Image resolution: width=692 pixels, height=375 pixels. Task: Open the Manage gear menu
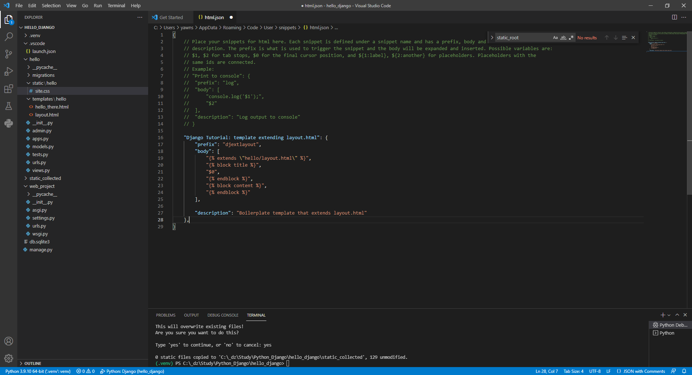[9, 358]
